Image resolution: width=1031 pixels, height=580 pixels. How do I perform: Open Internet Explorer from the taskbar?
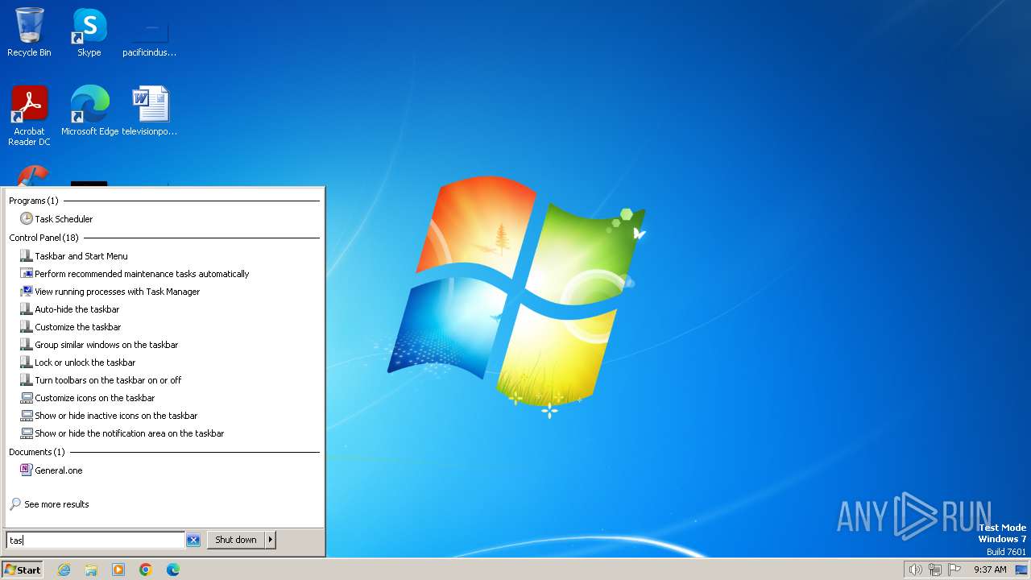(x=64, y=570)
